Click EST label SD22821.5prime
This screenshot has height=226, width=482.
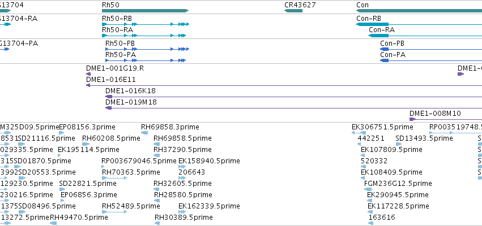(x=88, y=184)
